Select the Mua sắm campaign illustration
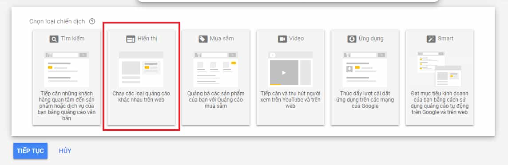 pyautogui.click(x=216, y=69)
